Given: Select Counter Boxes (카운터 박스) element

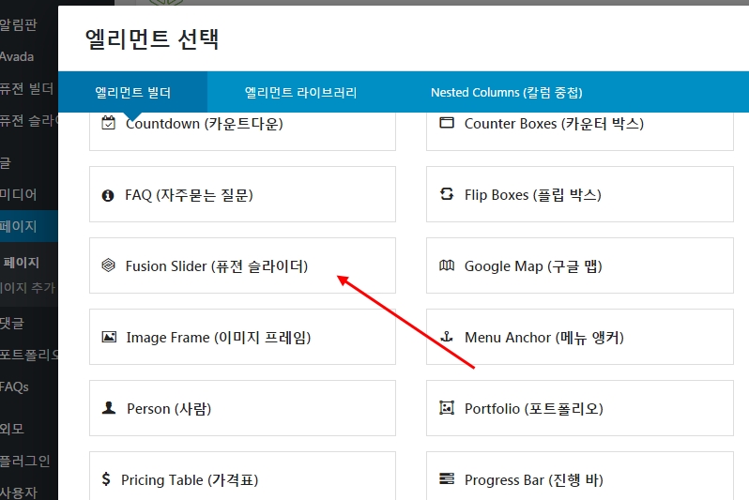Looking at the screenshot, I should click(x=580, y=131).
